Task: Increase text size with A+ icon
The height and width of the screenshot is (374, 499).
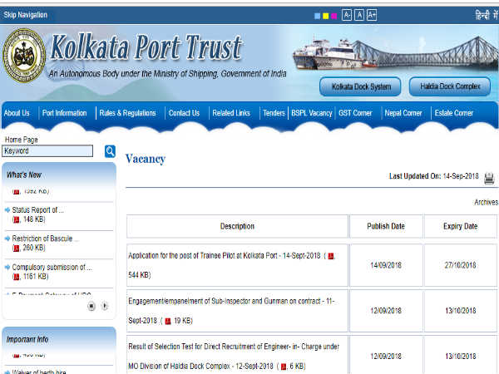Action: click(x=372, y=15)
